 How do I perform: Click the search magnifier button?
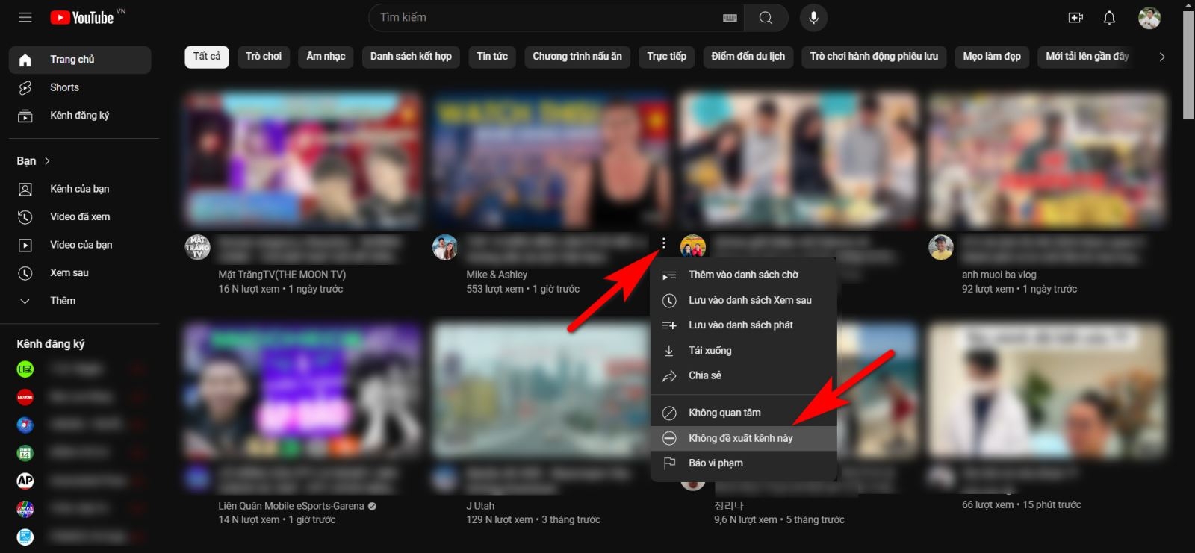click(x=766, y=18)
